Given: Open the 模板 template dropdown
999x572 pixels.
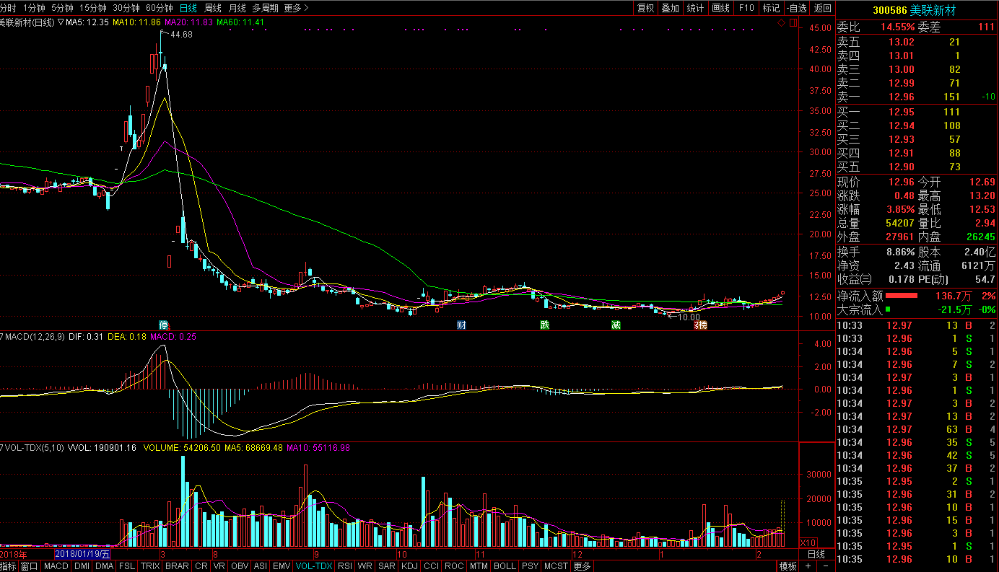Looking at the screenshot, I should click(x=788, y=566).
